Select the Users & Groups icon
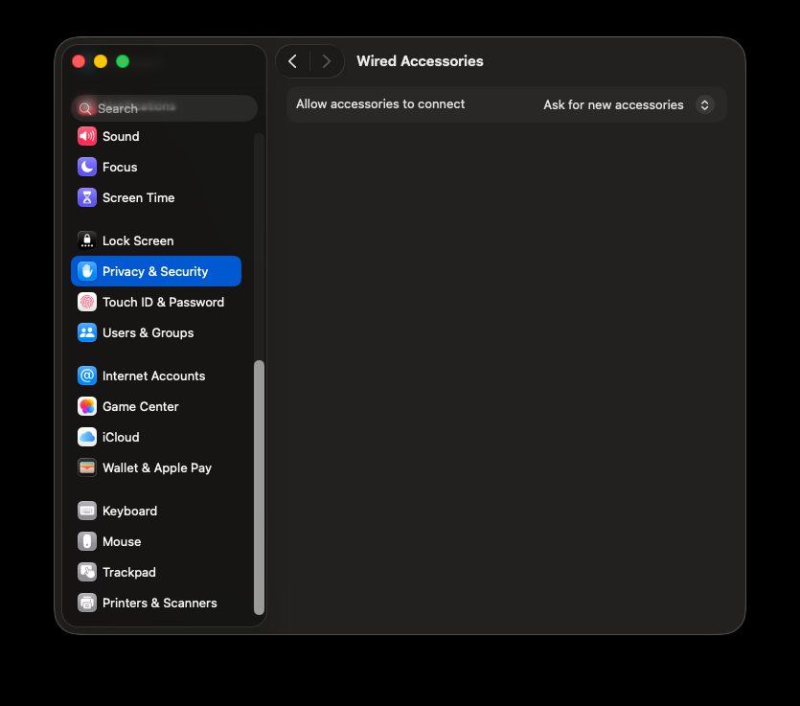The height and width of the screenshot is (706, 800). [x=87, y=332]
